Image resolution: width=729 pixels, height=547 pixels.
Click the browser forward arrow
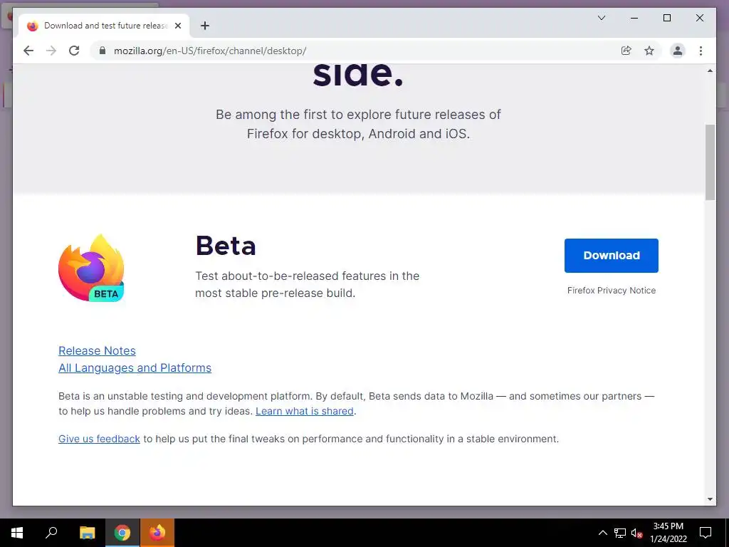[x=51, y=51]
